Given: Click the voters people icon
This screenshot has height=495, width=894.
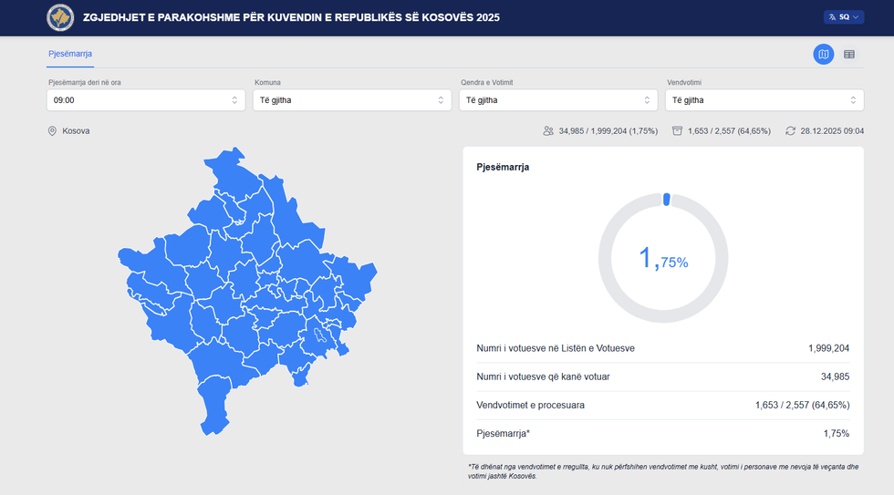Looking at the screenshot, I should tap(548, 131).
